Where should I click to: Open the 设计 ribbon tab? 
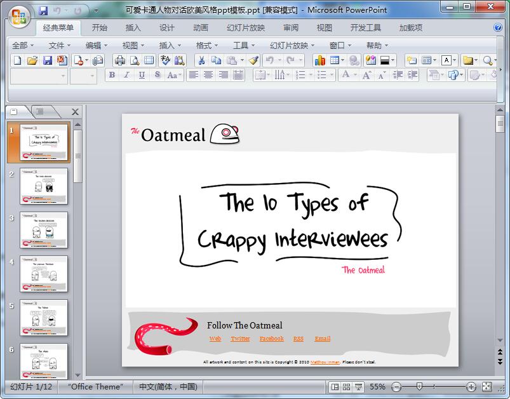[x=166, y=28]
